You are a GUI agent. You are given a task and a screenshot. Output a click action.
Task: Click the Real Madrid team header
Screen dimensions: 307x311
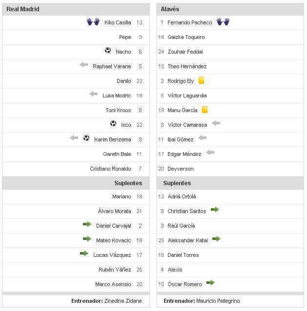pyautogui.click(x=23, y=9)
